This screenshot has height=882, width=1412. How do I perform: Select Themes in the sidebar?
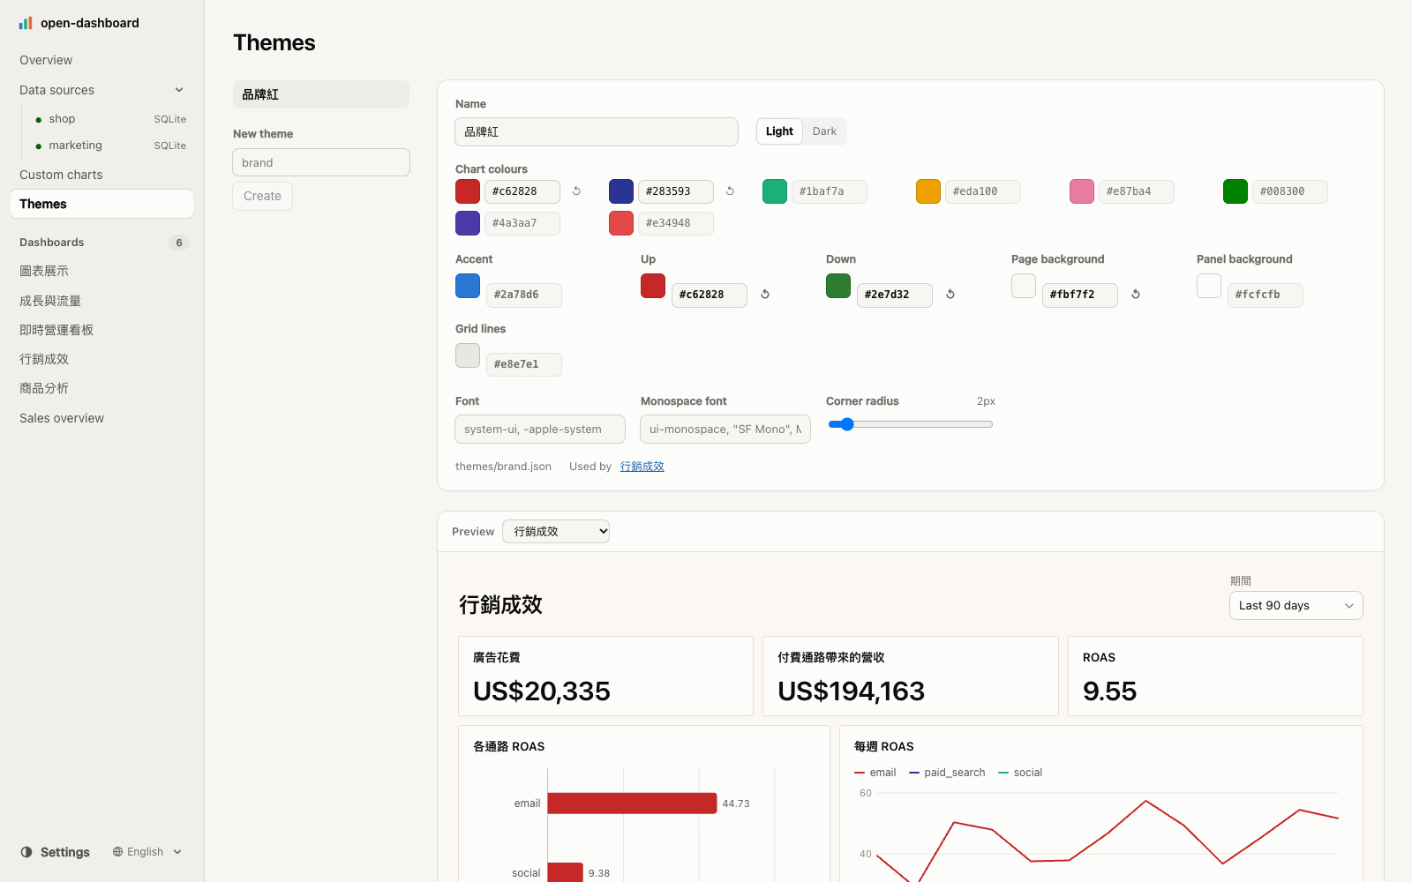(x=101, y=204)
